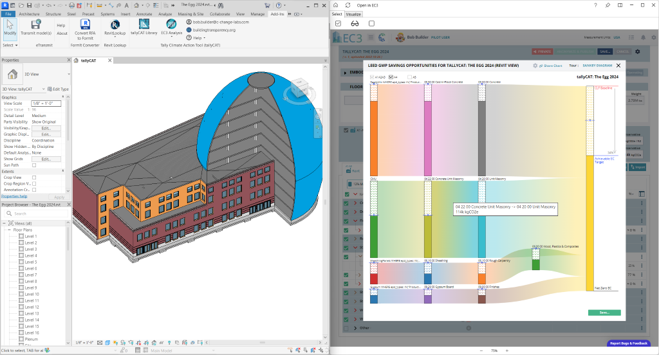Open the Visualize tab
The image size is (659, 355).
tap(354, 14)
